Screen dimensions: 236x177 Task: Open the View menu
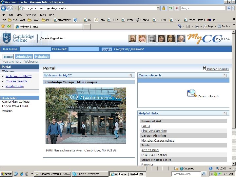tap(19, 15)
